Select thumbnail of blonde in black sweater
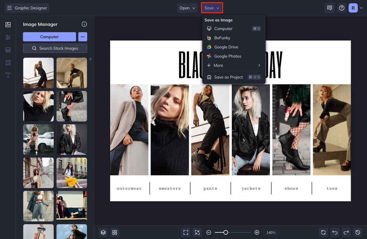This screenshot has width=367, height=239. tap(38, 106)
